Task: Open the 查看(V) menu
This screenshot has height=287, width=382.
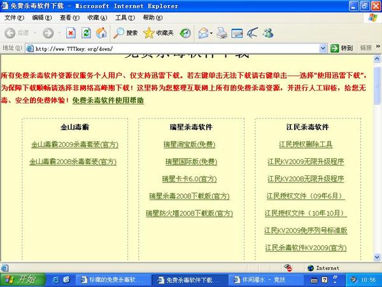Action: coord(69,18)
